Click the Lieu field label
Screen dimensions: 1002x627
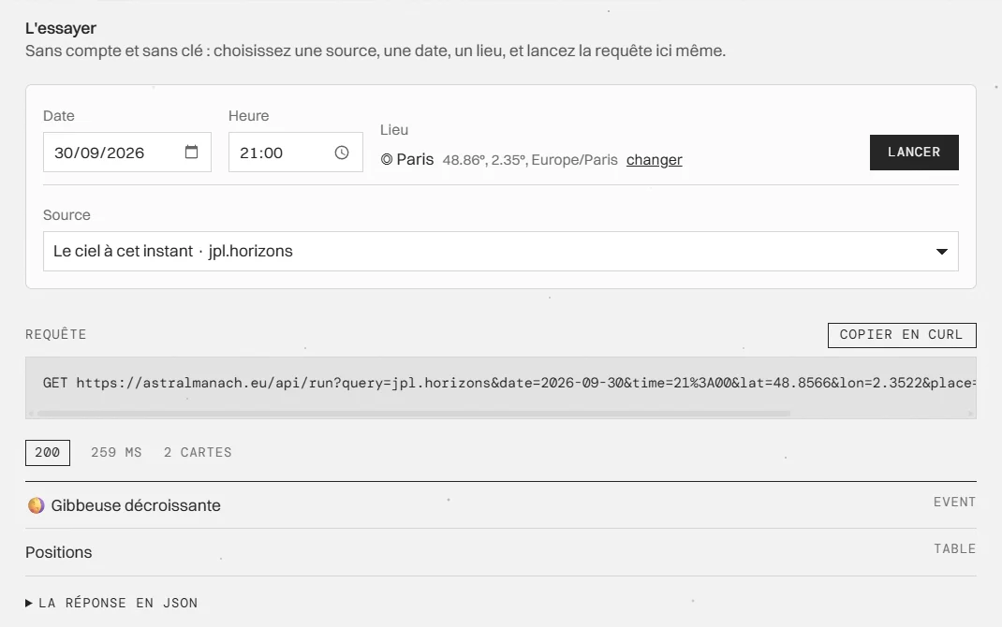(x=393, y=130)
